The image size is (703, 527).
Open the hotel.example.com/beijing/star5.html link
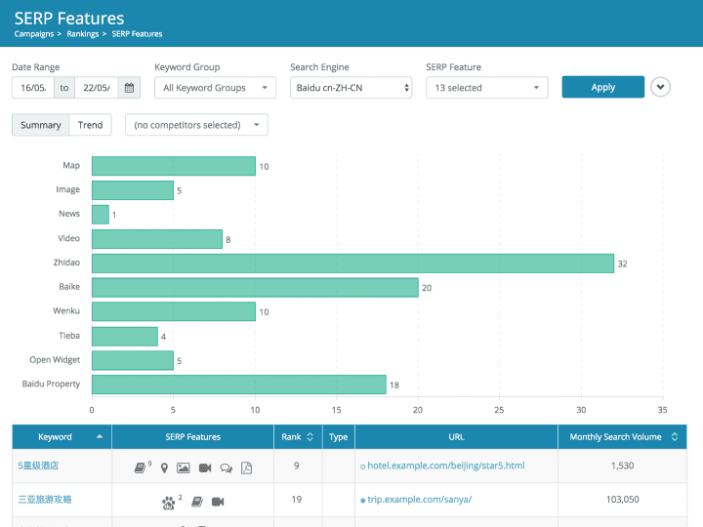pos(445,466)
